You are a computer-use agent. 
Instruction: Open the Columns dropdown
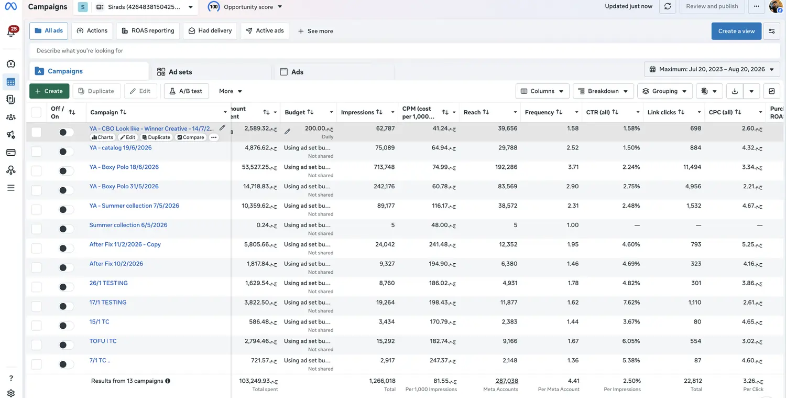[x=542, y=91]
